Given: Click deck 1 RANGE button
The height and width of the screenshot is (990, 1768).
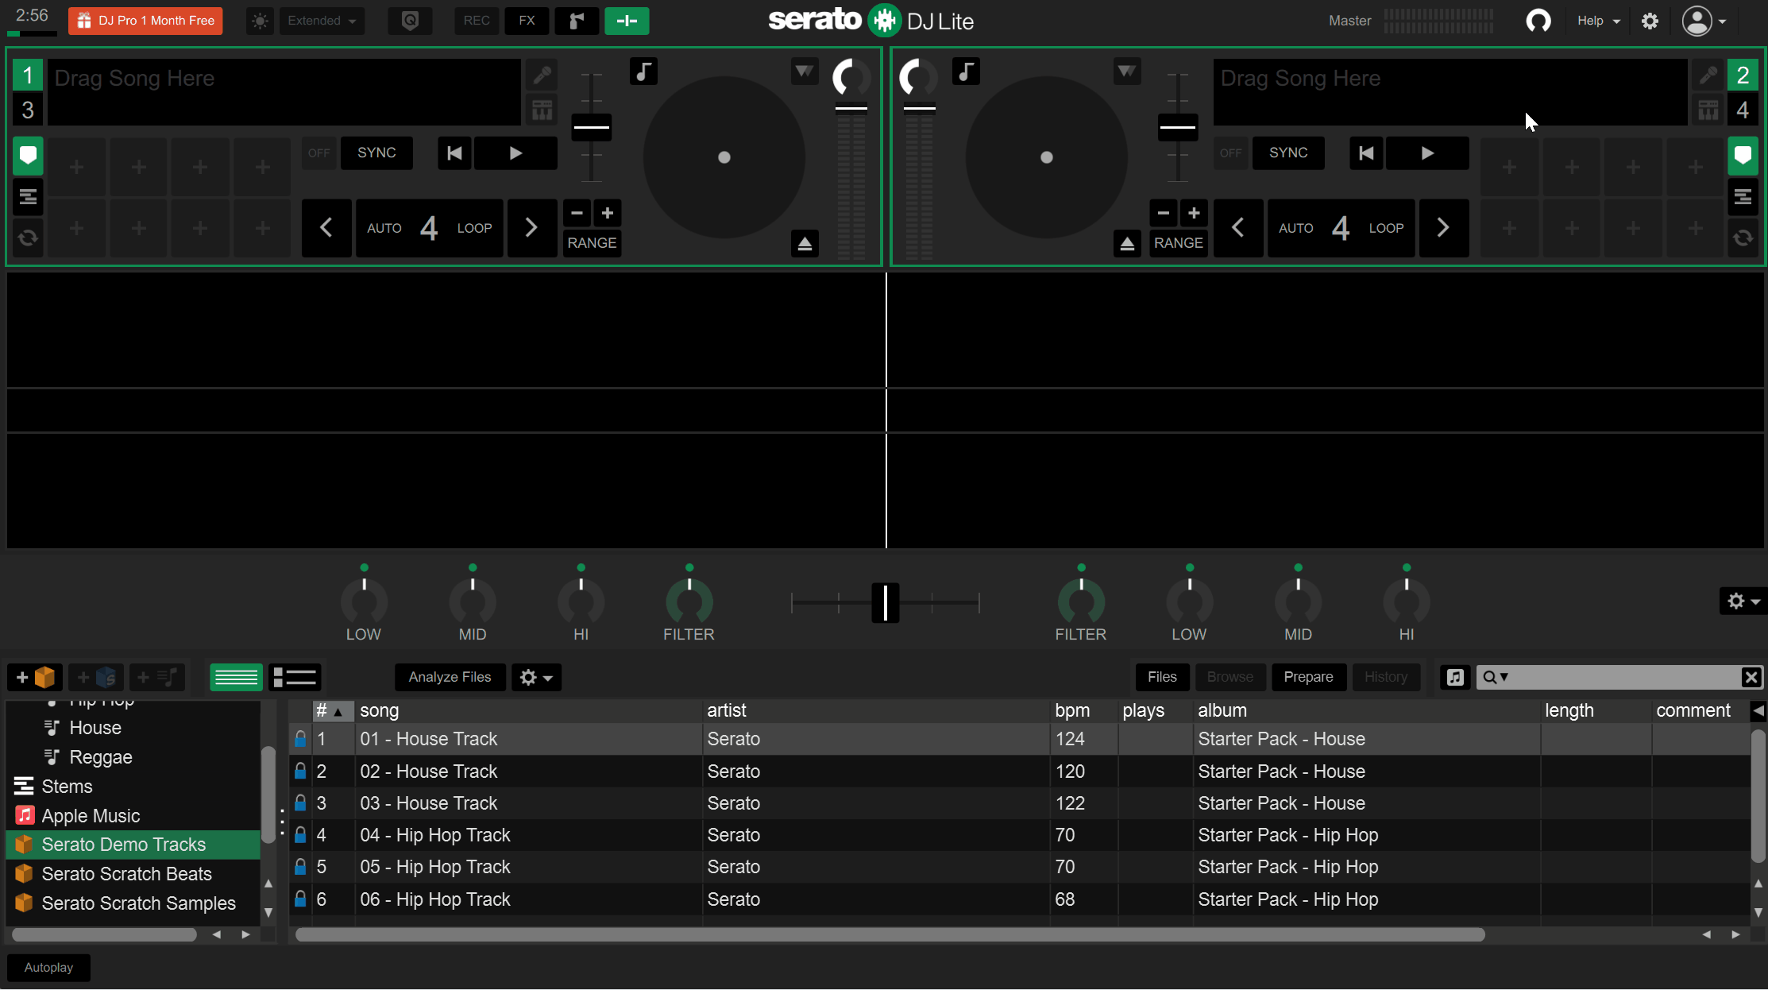Looking at the screenshot, I should [x=592, y=242].
